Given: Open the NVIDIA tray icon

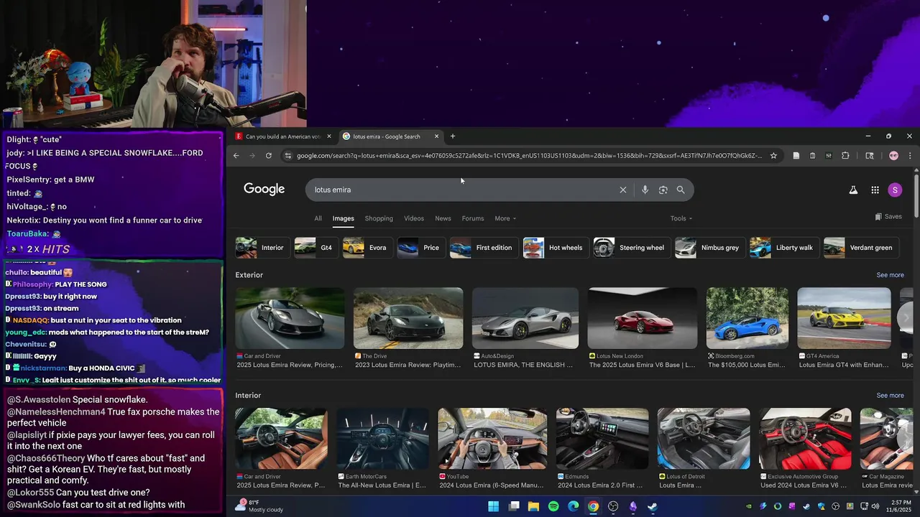Looking at the screenshot, I should pyautogui.click(x=749, y=506).
